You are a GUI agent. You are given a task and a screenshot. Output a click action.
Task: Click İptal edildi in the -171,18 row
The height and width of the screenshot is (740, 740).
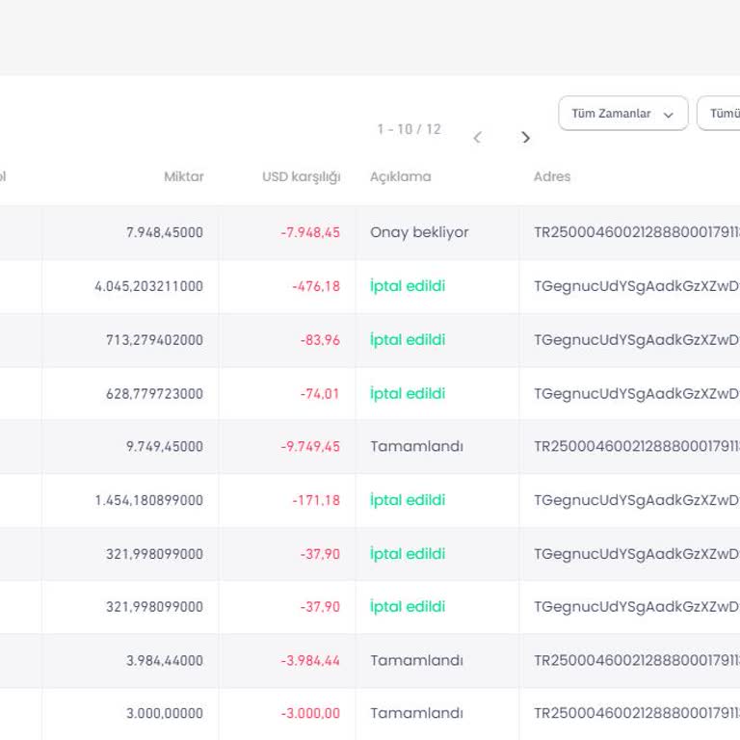pos(408,500)
